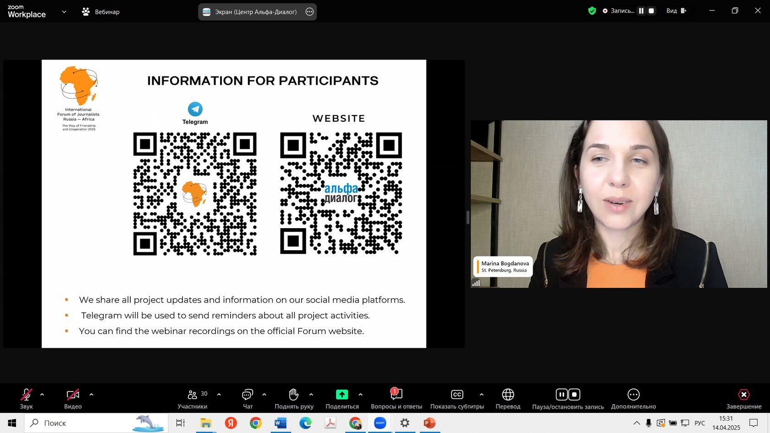Viewport: 770px width, 433px height.
Task: Click Поднять руку raise hand icon
Action: click(x=294, y=395)
